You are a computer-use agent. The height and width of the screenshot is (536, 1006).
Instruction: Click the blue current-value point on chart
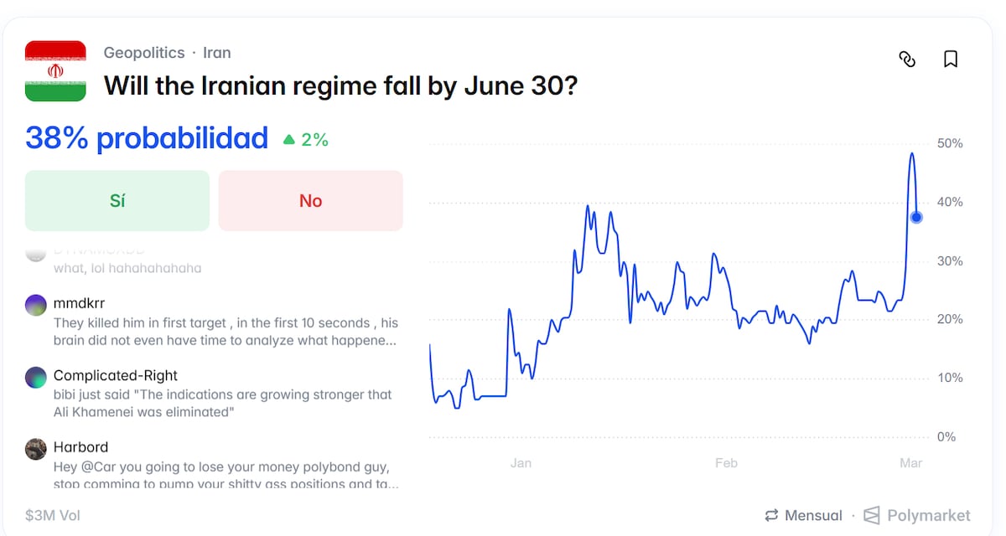(x=916, y=217)
